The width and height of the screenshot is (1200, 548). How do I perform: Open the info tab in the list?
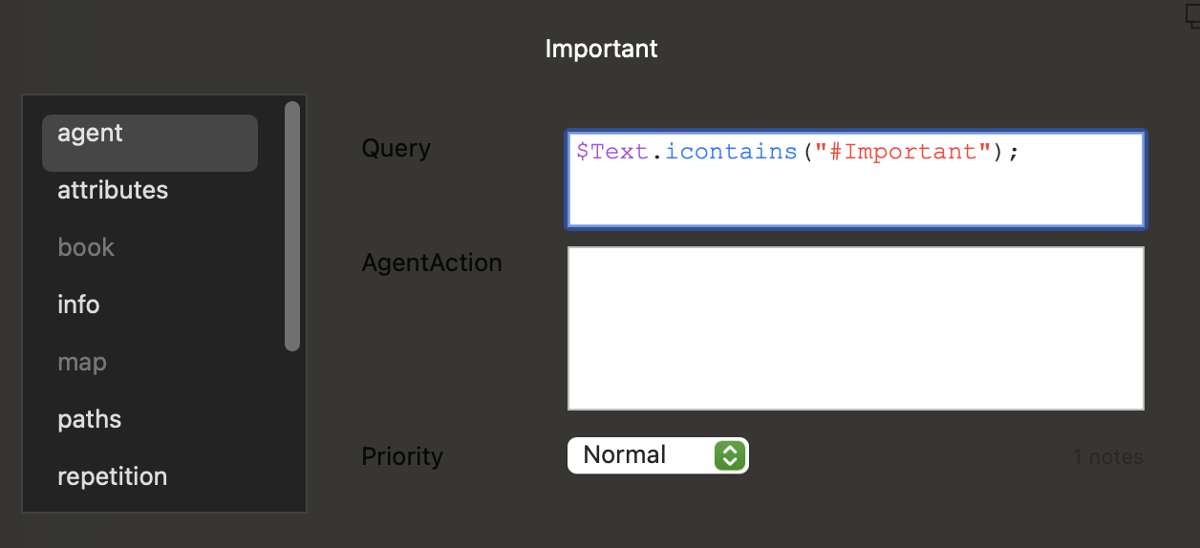78,305
